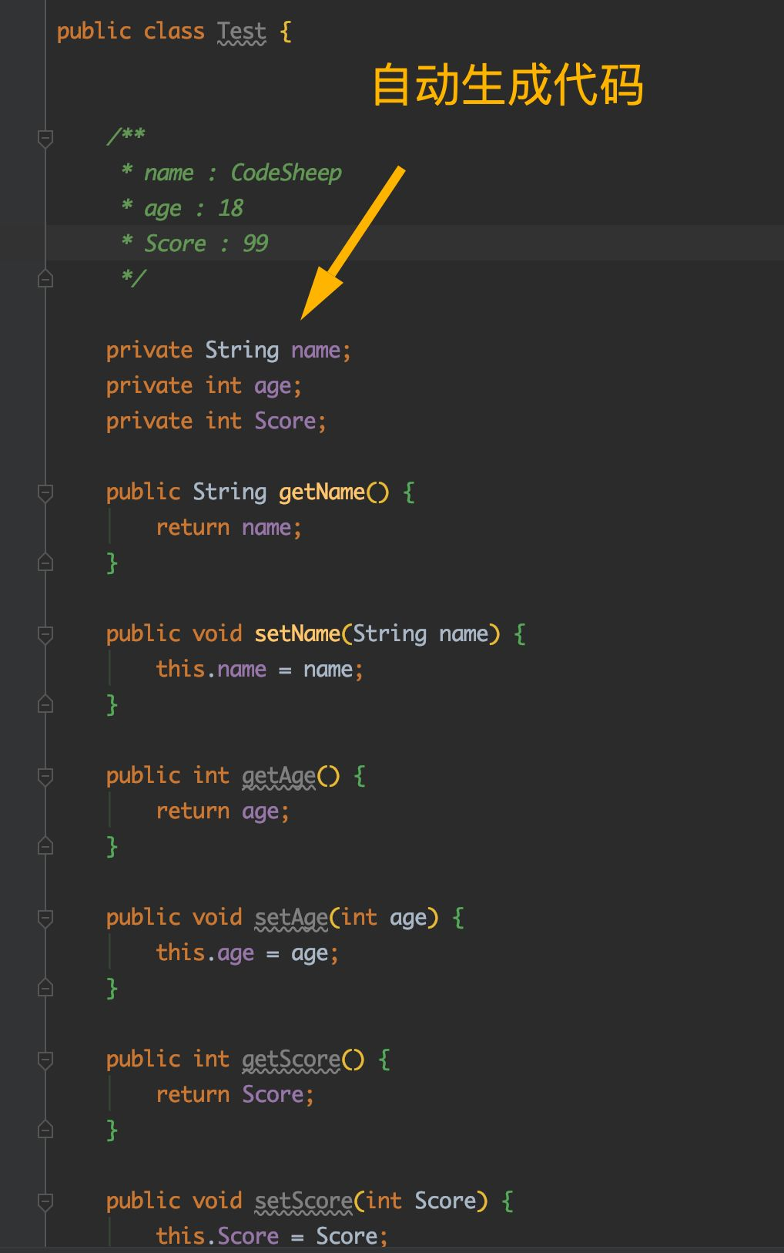Screen dimensions: 784x1253
Task: Click the Javadoc opening '/**' line
Action: coord(126,137)
